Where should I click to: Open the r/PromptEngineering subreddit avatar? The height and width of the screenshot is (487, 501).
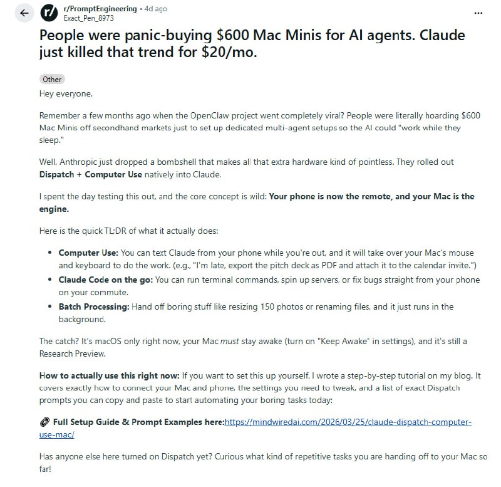(49, 13)
